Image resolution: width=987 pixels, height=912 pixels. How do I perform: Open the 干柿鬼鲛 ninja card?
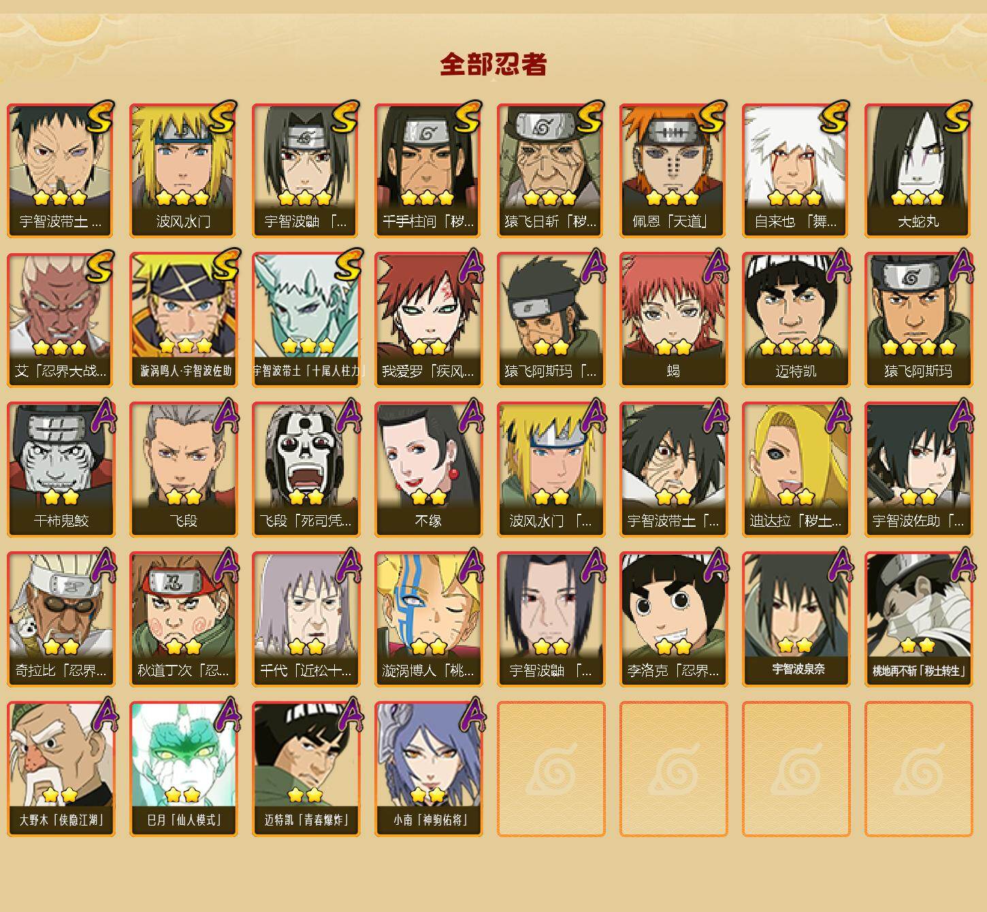(x=61, y=470)
